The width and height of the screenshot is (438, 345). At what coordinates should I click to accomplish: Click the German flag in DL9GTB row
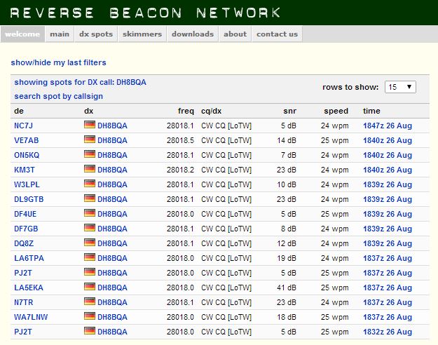[x=90, y=198]
